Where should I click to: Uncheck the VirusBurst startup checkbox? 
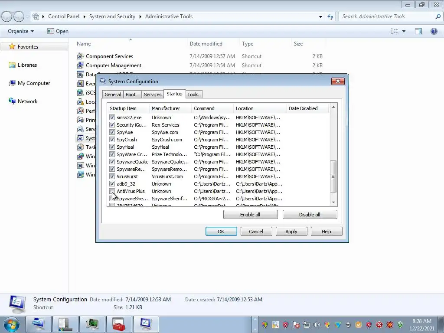point(112,176)
